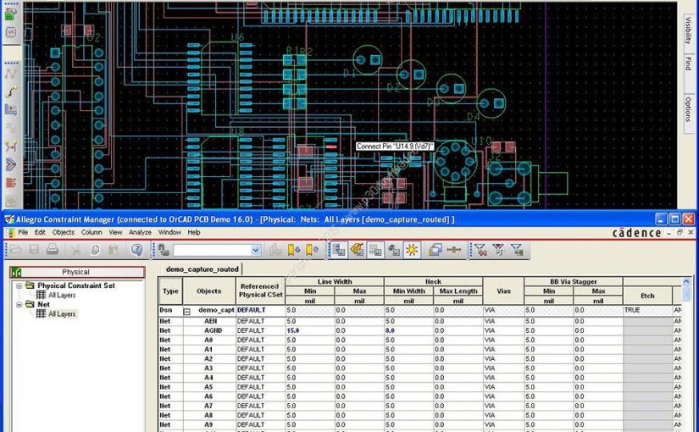Click the Copy icon in Constraint Manager toolbar

coord(95,250)
